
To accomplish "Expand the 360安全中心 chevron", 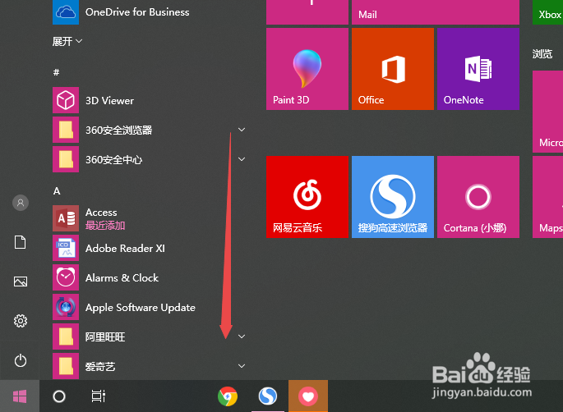I will coord(242,159).
